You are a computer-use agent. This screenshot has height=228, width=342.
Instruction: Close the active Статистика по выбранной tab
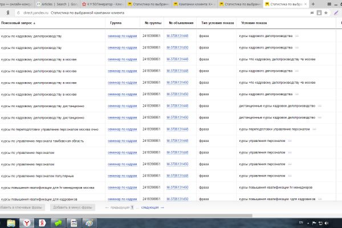(306, 4)
